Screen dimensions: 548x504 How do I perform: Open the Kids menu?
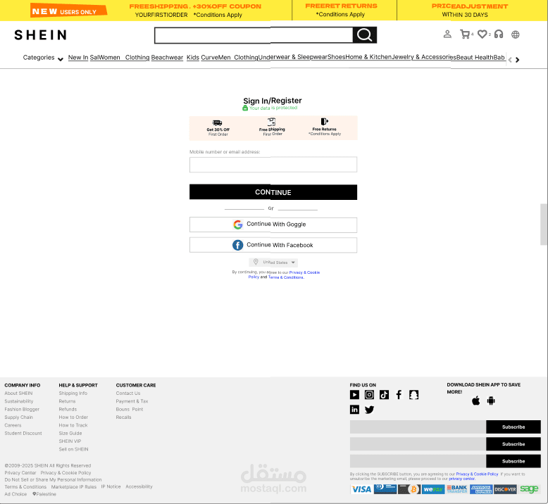click(x=192, y=57)
